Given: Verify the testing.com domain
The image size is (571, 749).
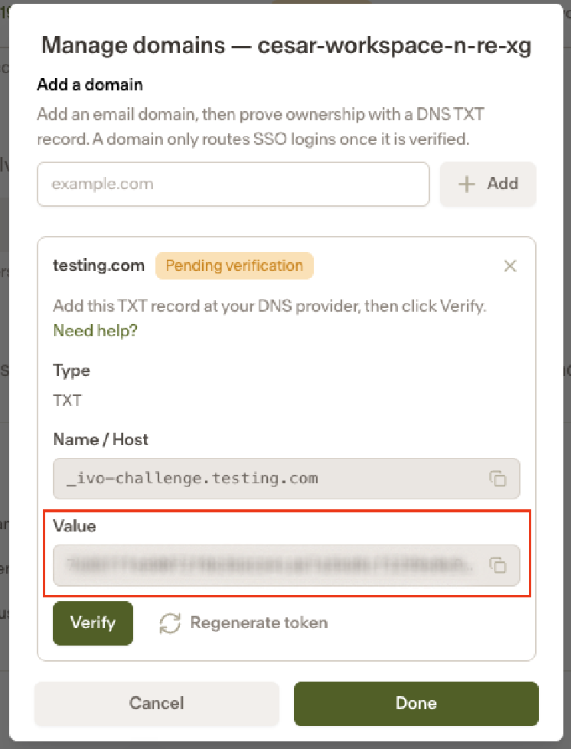Looking at the screenshot, I should 93,623.
